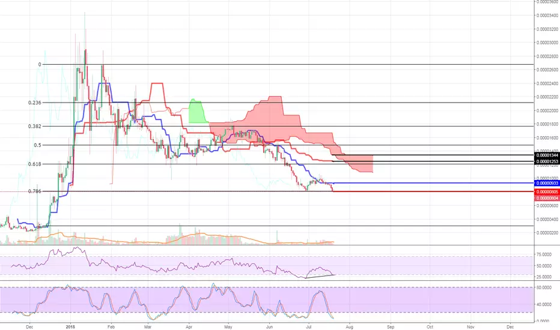The image size is (560, 330).
Task: Click the Dec label right after Nov
Action: 510,327
